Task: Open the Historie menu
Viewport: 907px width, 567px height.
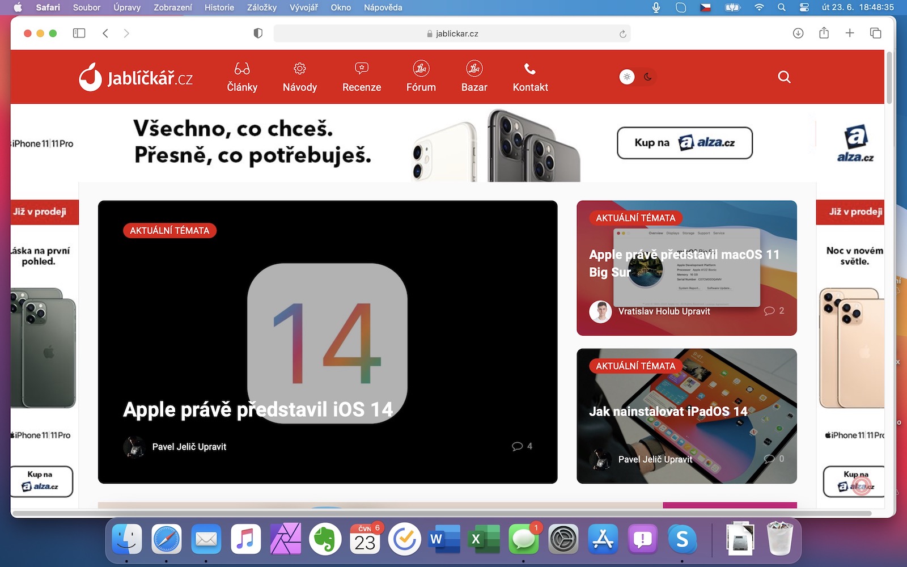Action: [219, 7]
